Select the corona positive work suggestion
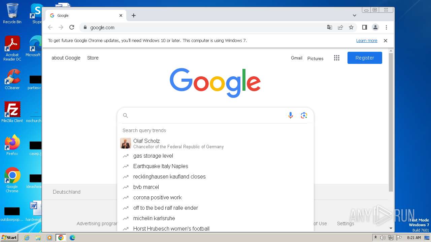Screen dimensions: 431x242 (x=215, y=198)
